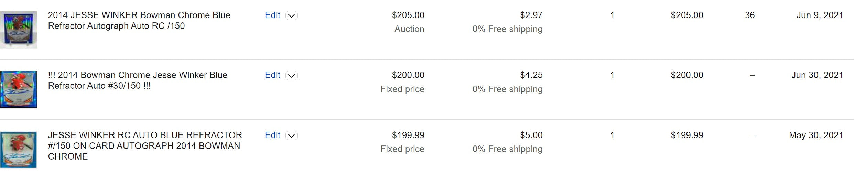Open thumbnail of the 2014 JESSE WINKER auction card
855x173 pixels.
pyautogui.click(x=19, y=29)
